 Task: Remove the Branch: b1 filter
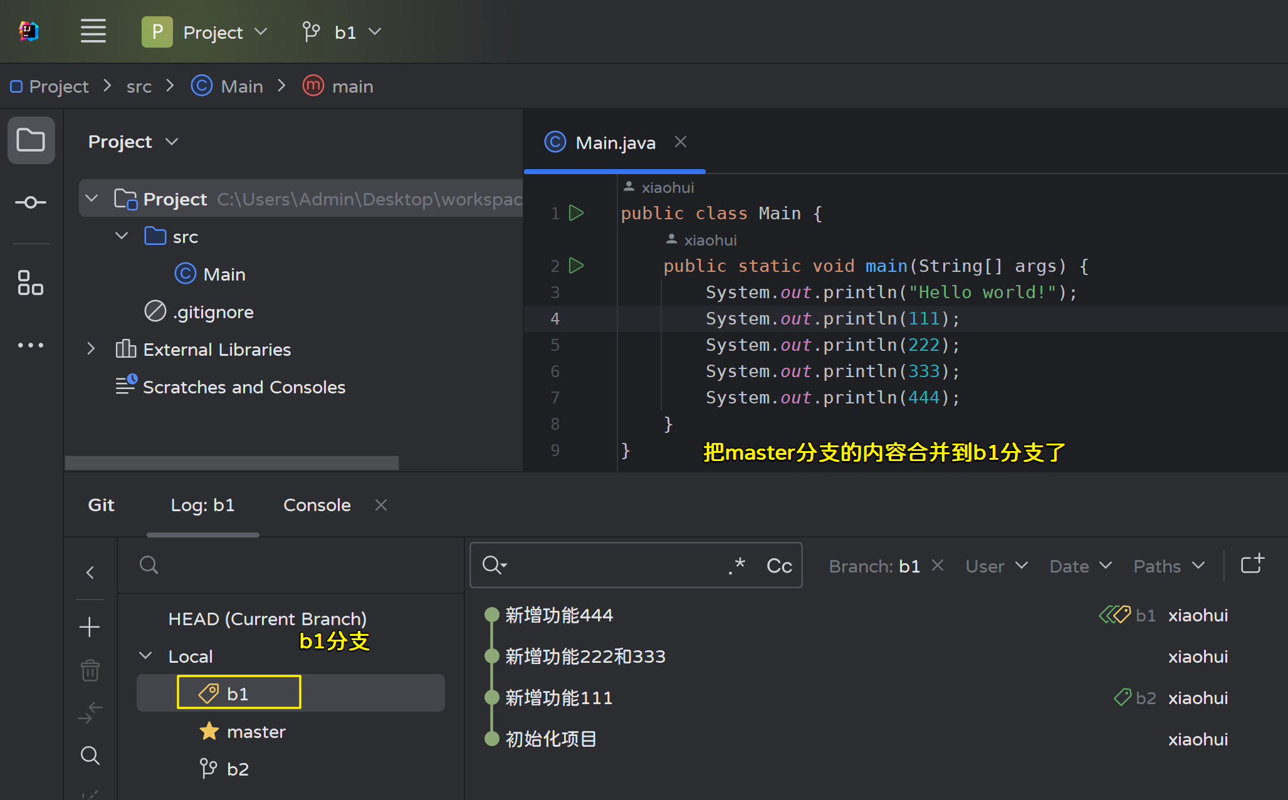pyautogui.click(x=938, y=566)
